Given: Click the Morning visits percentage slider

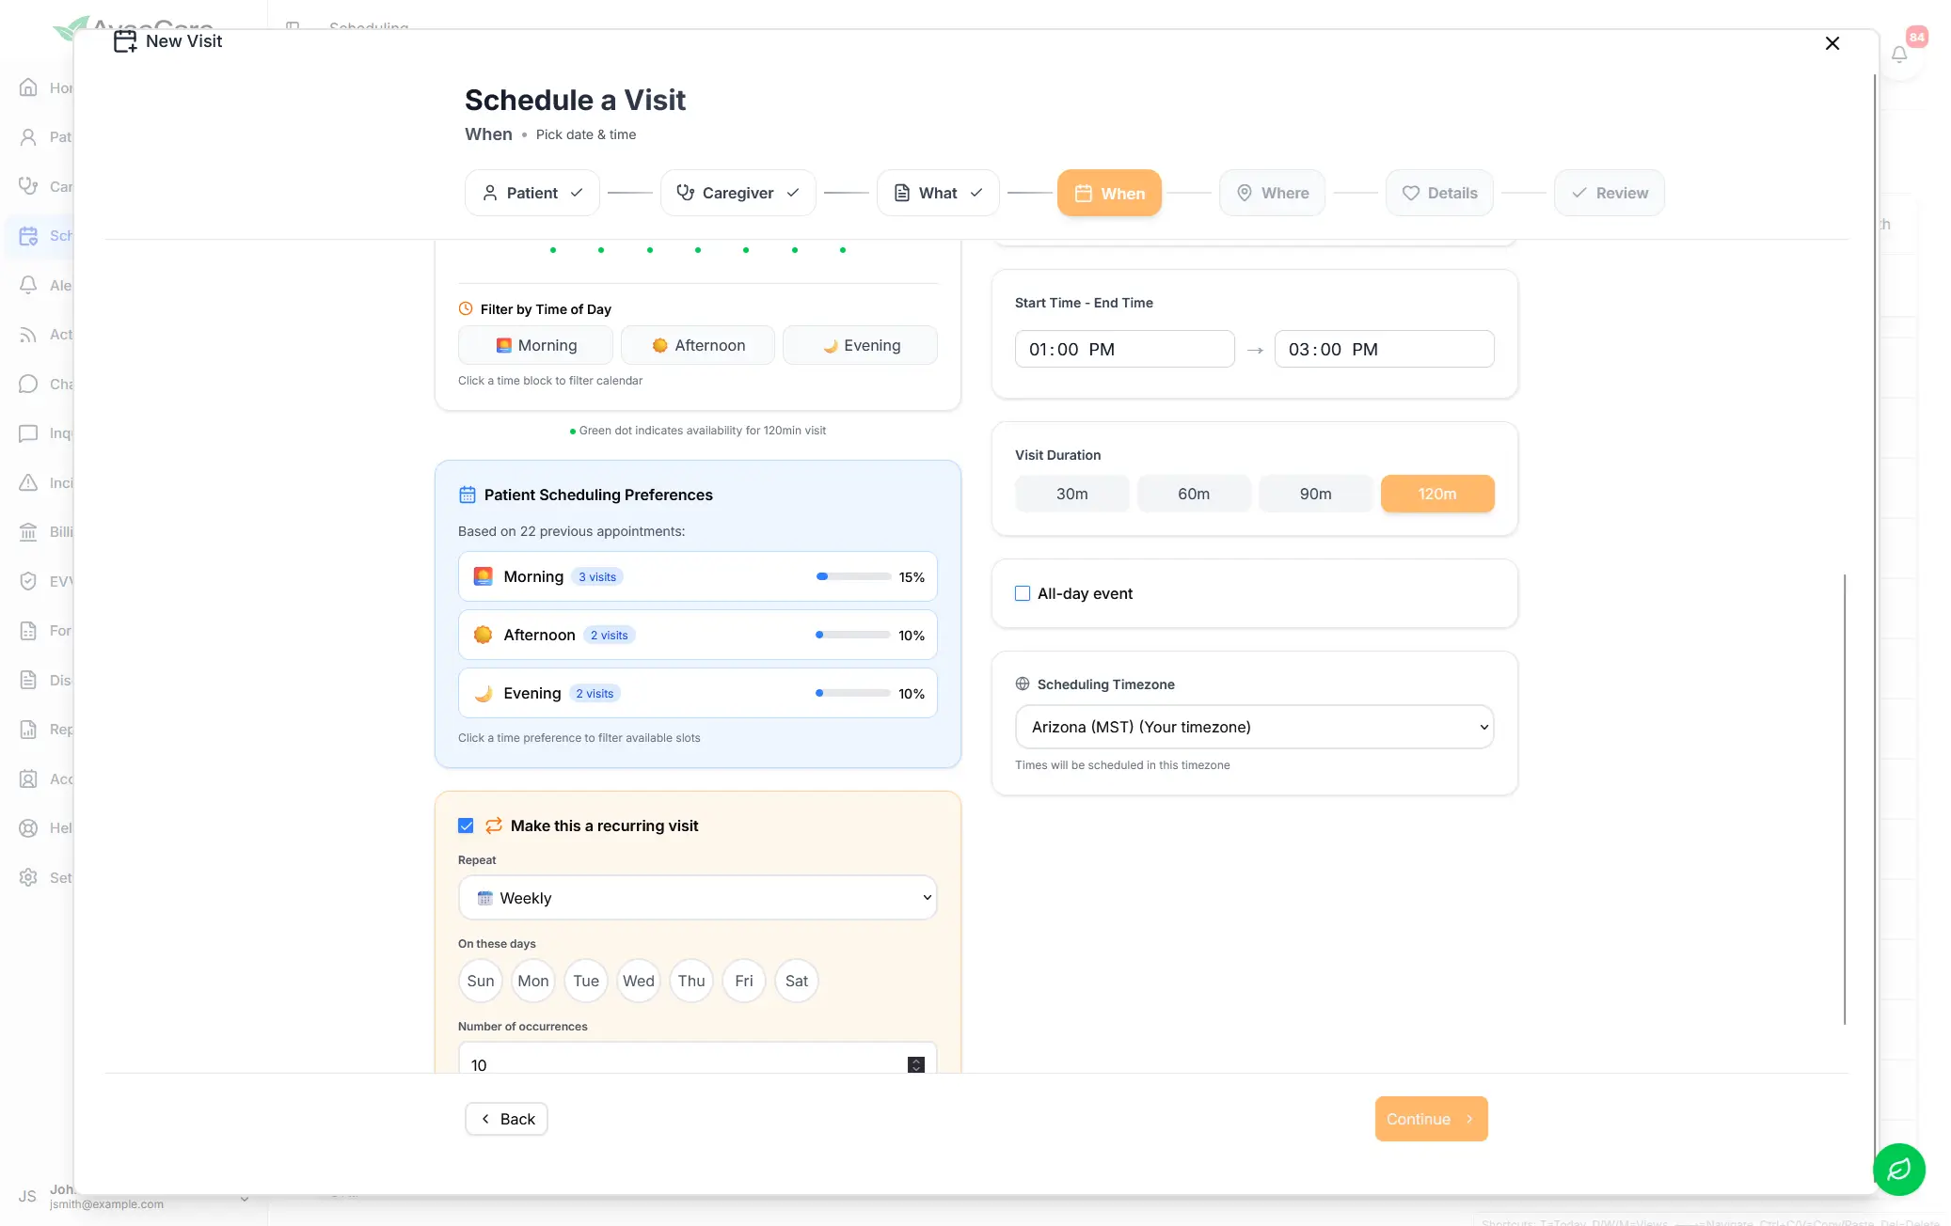Looking at the screenshot, I should tap(851, 576).
